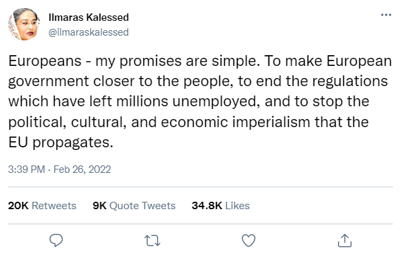This screenshot has height=265, width=401.
Task: Open the three-dot more options menu
Action: coord(386,15)
